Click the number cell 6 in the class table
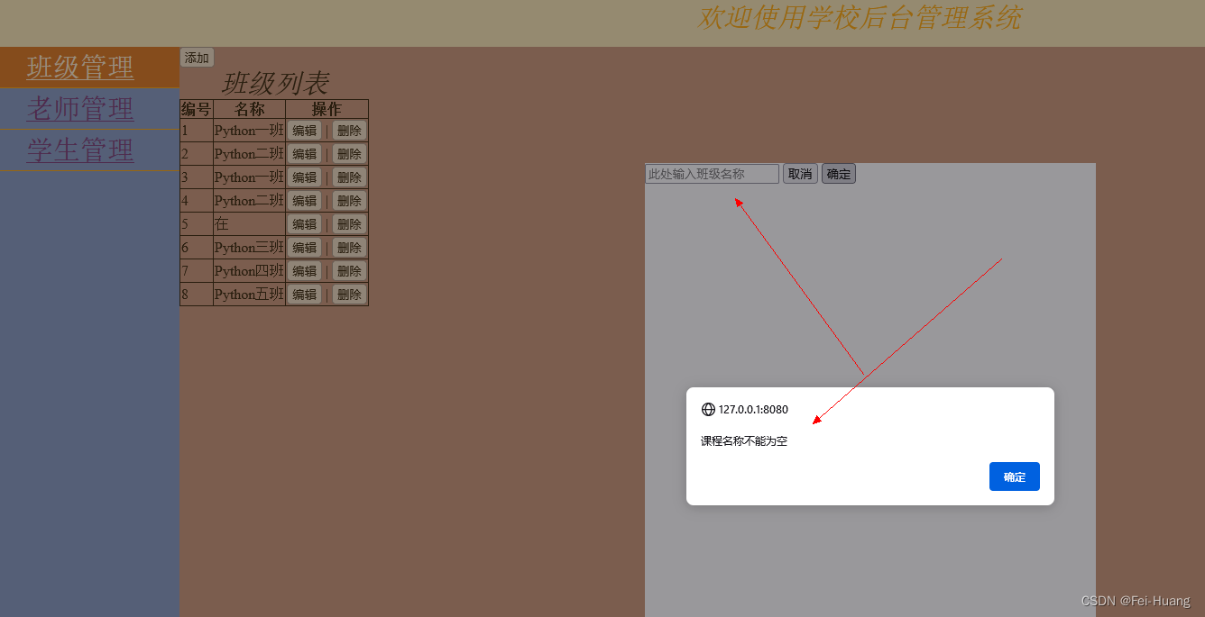Screen dimensions: 1205x617 point(197,248)
